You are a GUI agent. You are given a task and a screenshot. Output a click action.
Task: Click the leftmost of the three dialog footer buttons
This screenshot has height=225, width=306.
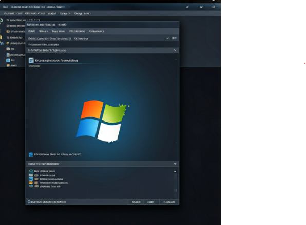[x=136, y=202]
